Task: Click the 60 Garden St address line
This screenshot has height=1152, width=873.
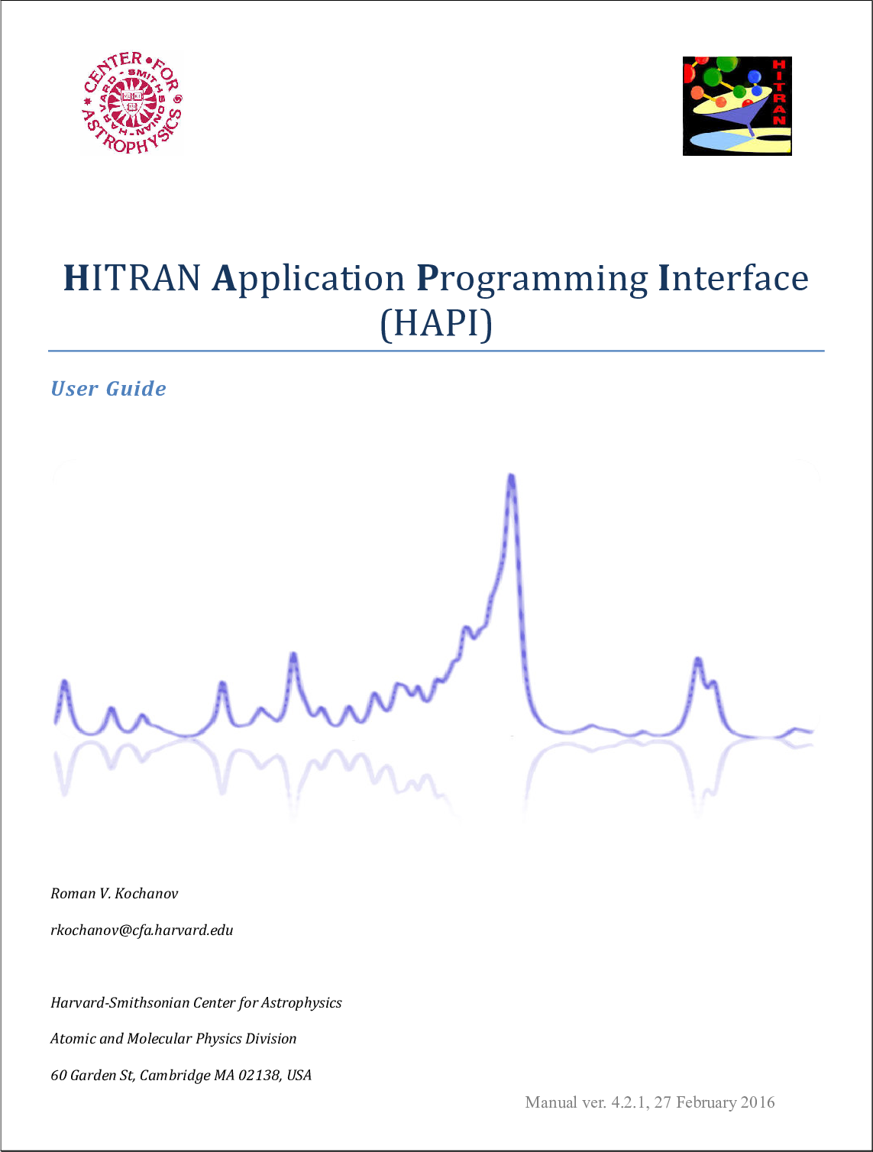Action: pyautogui.click(x=181, y=1075)
